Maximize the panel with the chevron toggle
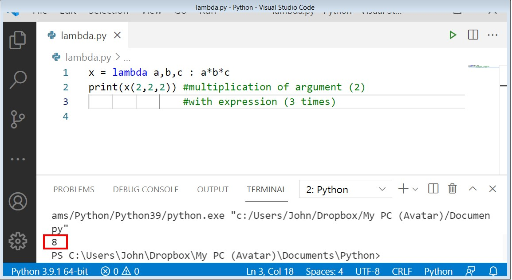This screenshot has width=512, height=280. (473, 189)
